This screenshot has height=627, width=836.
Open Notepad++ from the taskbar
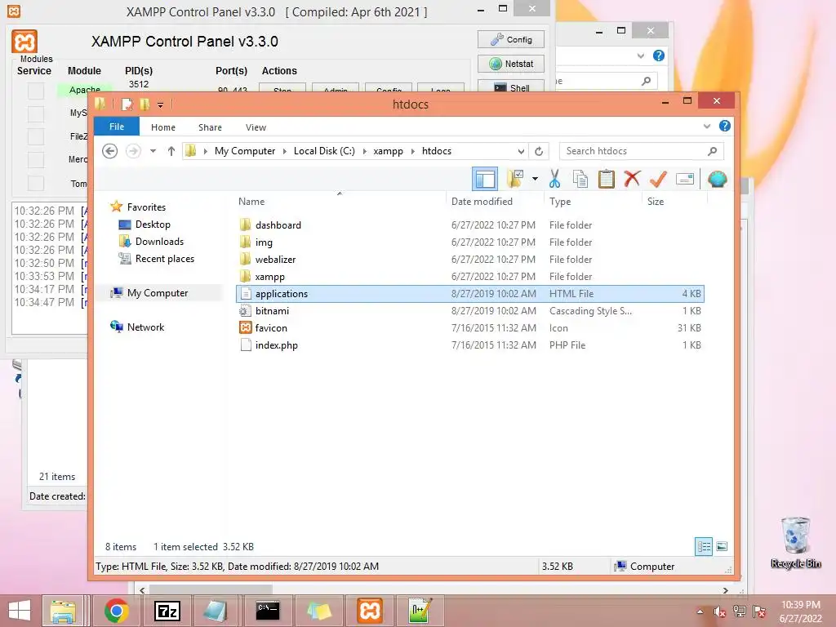420,611
